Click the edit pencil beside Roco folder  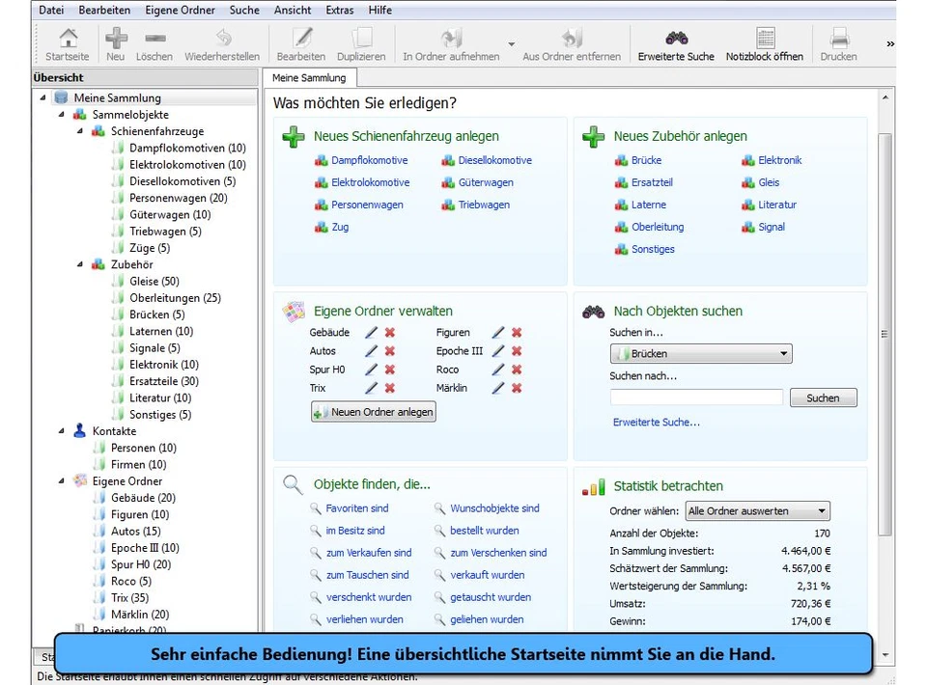point(497,370)
